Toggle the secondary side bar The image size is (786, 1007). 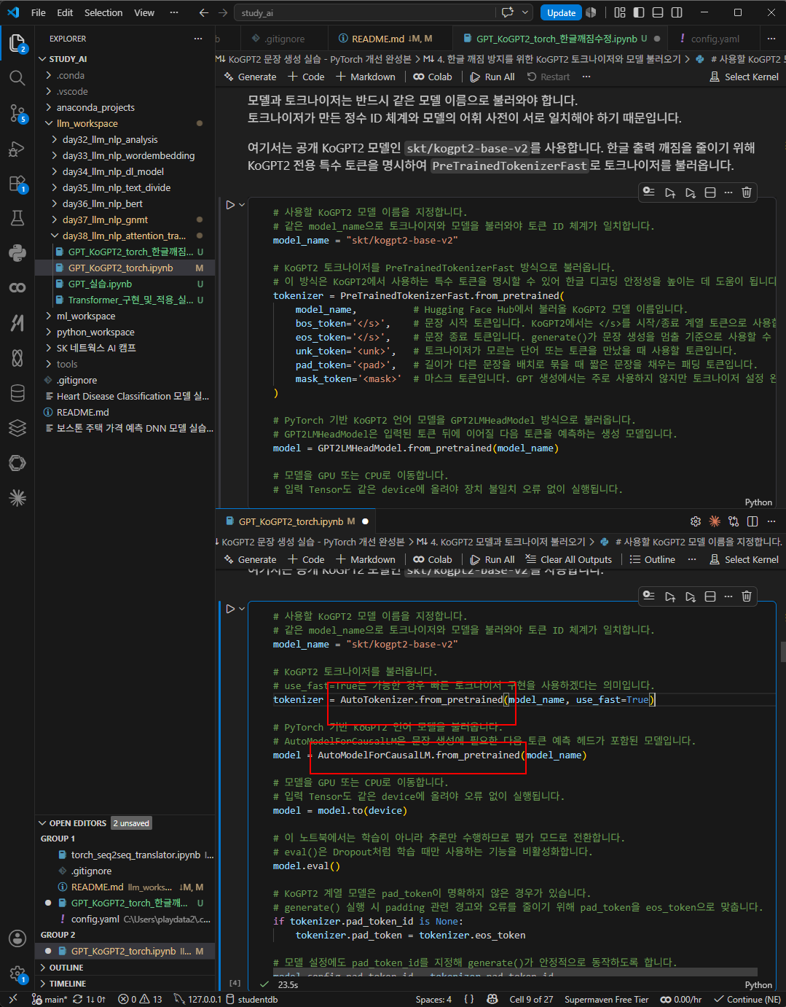(x=677, y=12)
